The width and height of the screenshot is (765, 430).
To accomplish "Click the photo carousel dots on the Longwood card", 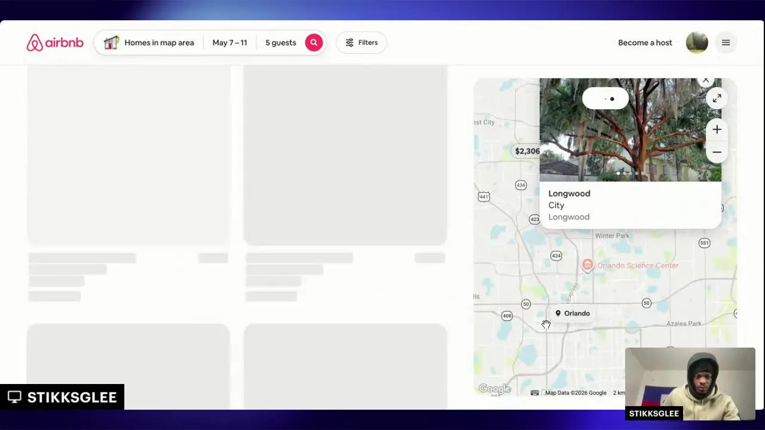I will point(630,174).
